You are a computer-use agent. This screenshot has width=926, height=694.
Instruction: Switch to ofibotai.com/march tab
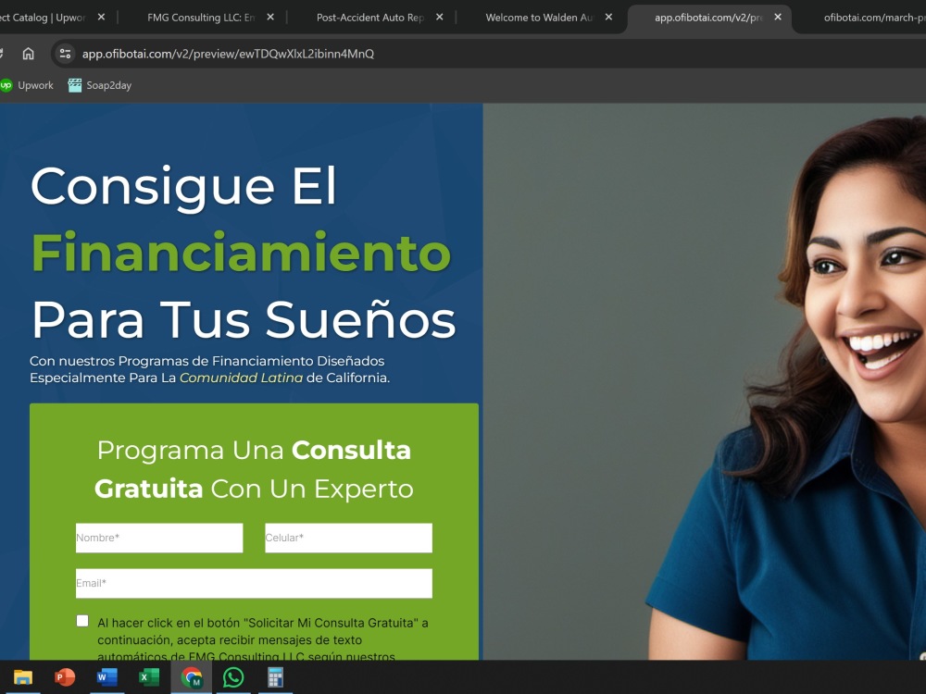click(874, 18)
